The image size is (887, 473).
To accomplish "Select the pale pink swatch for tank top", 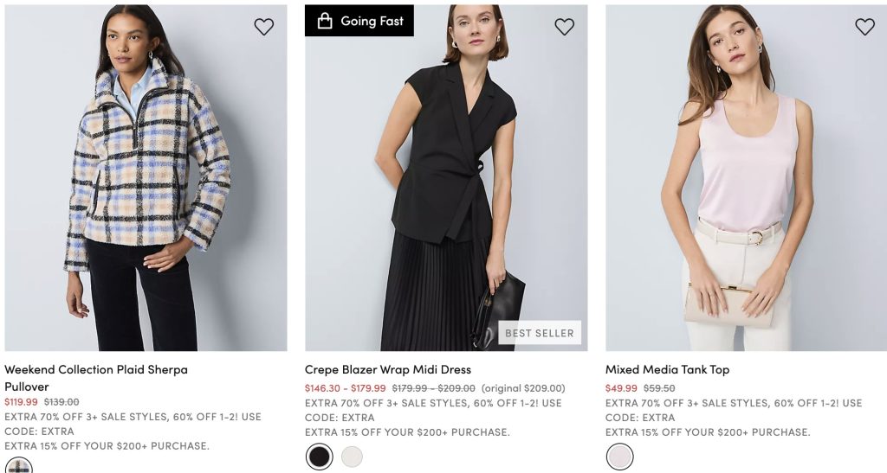I will pyautogui.click(x=620, y=457).
